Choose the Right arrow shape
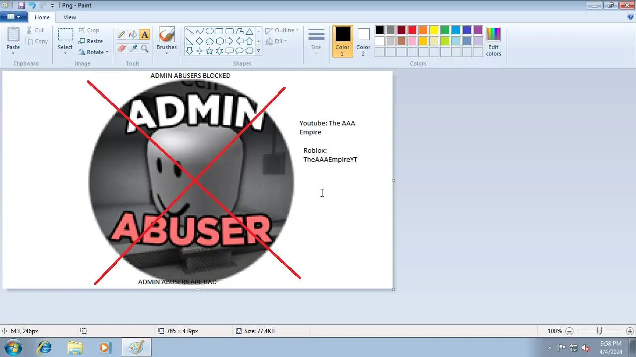 [229, 41]
